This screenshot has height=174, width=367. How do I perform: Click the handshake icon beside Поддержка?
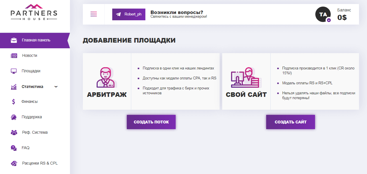coord(14,117)
